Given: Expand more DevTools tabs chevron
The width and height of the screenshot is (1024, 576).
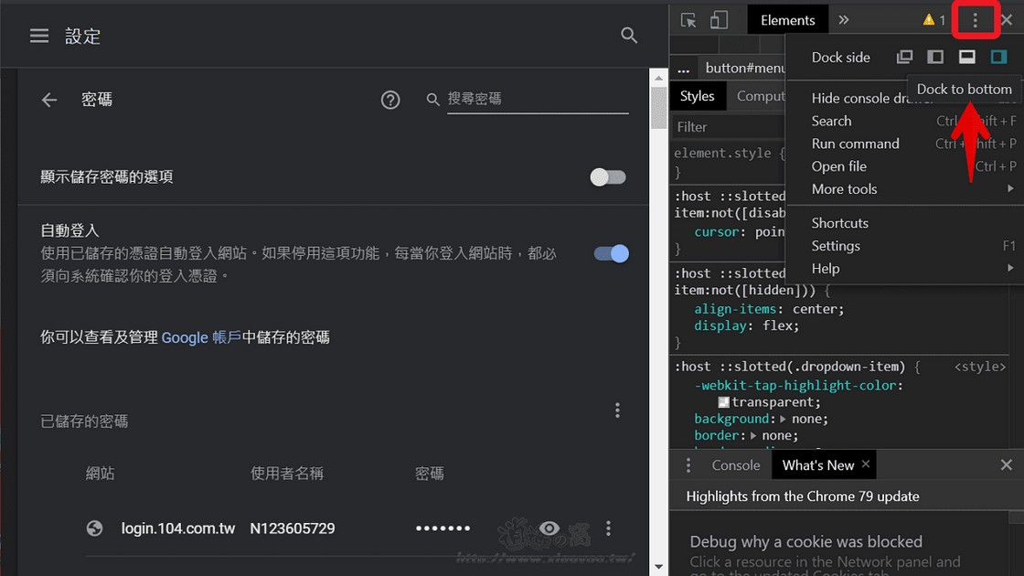Looking at the screenshot, I should tap(844, 20).
